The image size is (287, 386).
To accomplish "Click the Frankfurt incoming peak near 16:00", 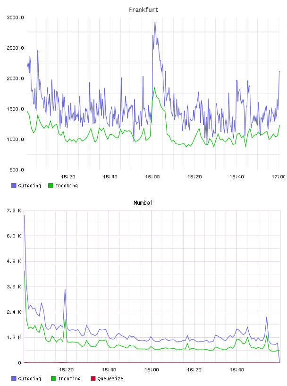I will (154, 88).
